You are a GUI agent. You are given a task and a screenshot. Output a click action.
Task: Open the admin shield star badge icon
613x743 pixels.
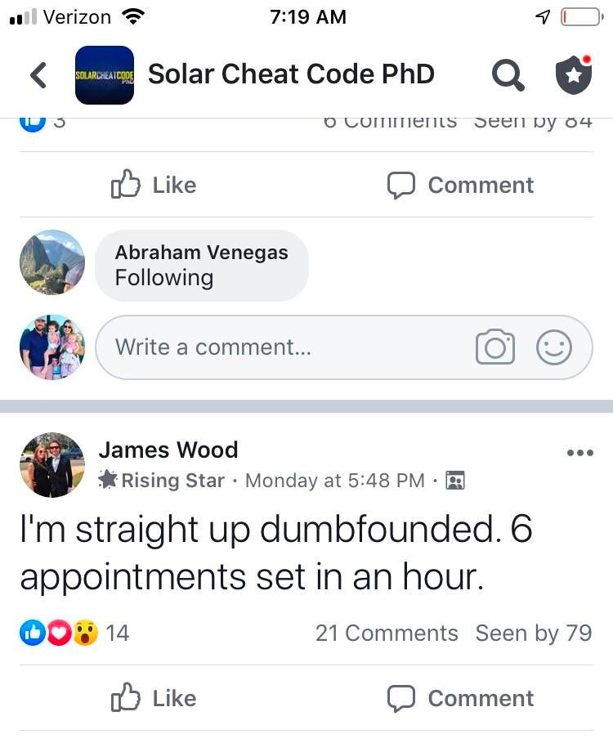coord(574,75)
